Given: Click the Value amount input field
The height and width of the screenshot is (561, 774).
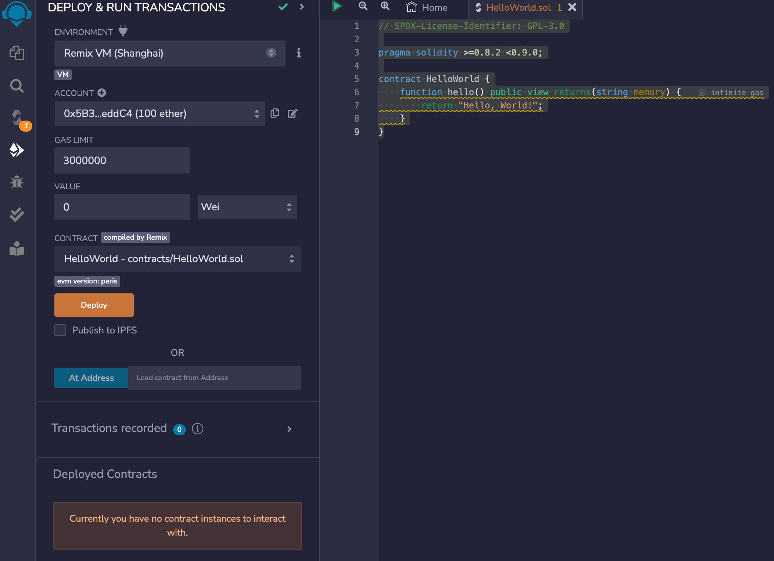Looking at the screenshot, I should coord(122,207).
